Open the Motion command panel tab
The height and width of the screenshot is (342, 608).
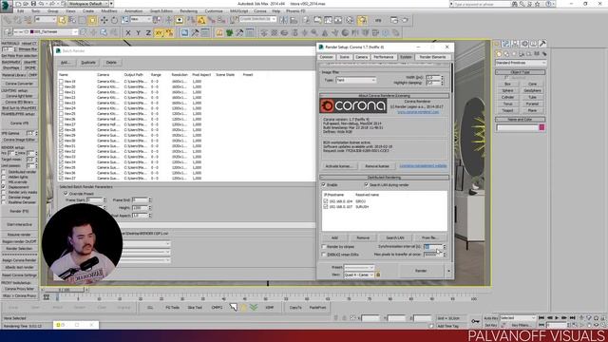pyautogui.click(x=524, y=44)
